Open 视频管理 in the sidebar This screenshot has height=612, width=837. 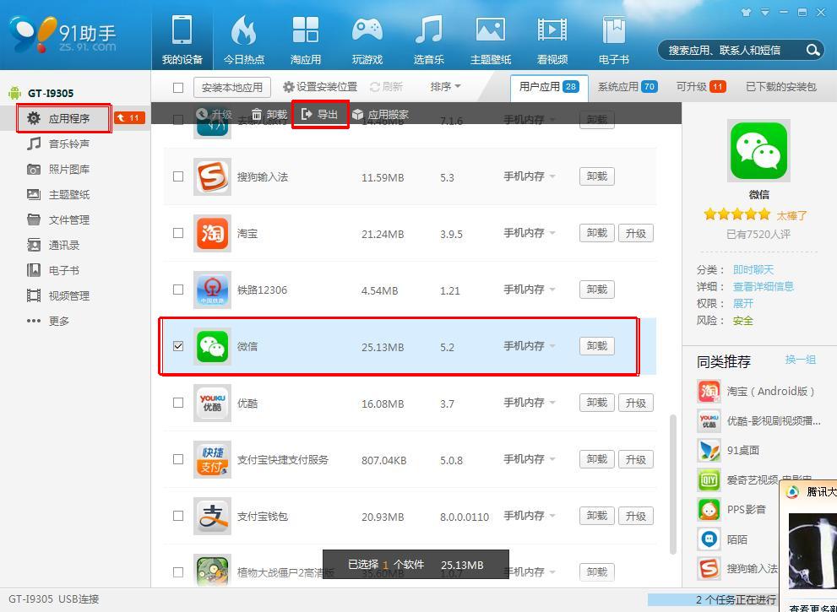[59, 295]
